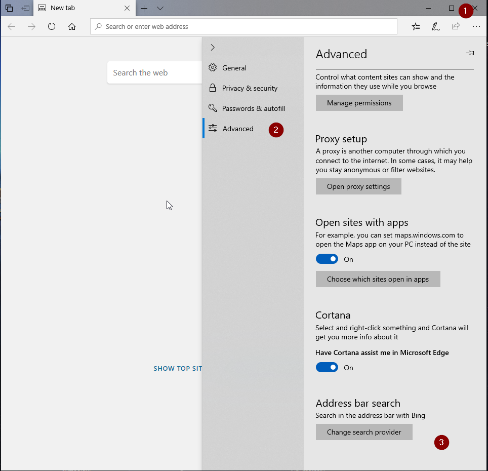
Task: Click 'Have Cortana assist me in Microsoft Edge' label
Action: (382, 352)
